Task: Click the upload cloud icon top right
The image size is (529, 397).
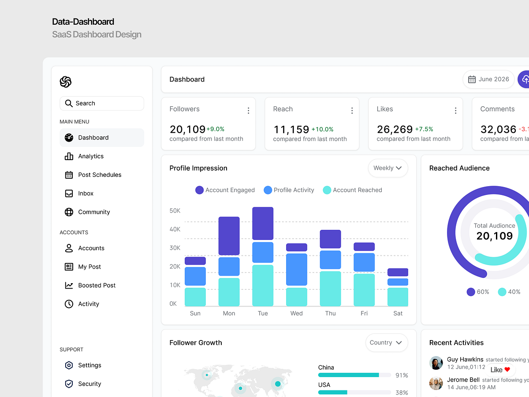Action: tap(525, 79)
